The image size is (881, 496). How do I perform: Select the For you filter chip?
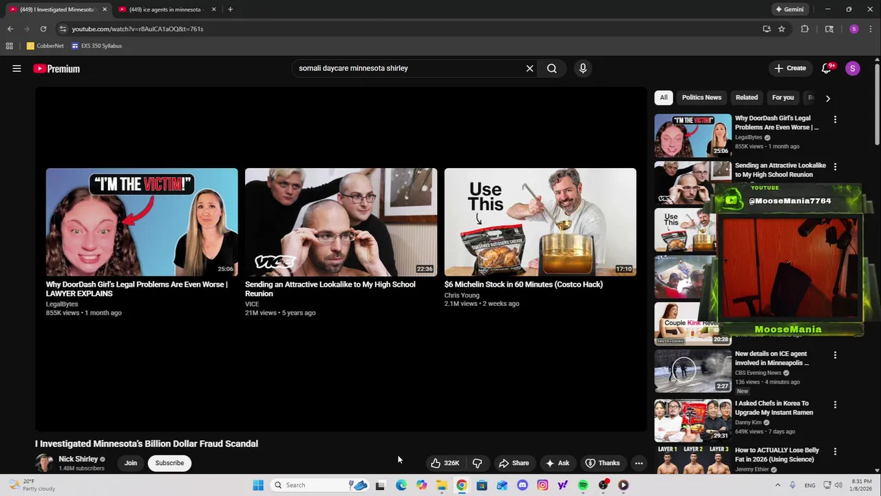pos(783,98)
